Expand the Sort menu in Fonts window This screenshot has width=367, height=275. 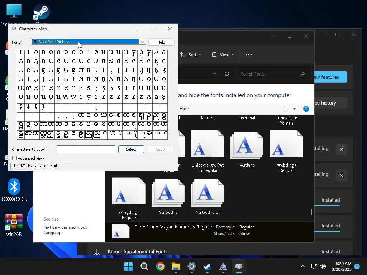191,55
